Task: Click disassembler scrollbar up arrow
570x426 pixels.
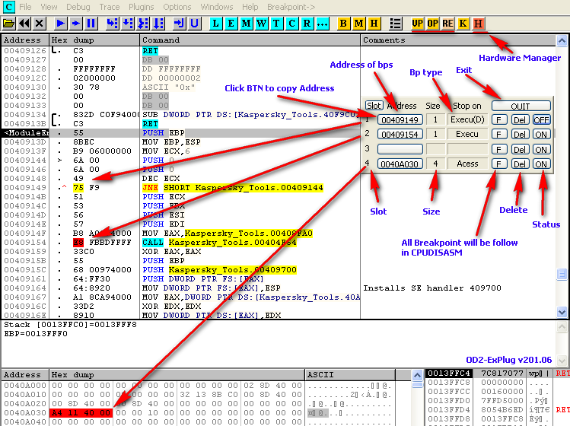Action: pos(562,41)
